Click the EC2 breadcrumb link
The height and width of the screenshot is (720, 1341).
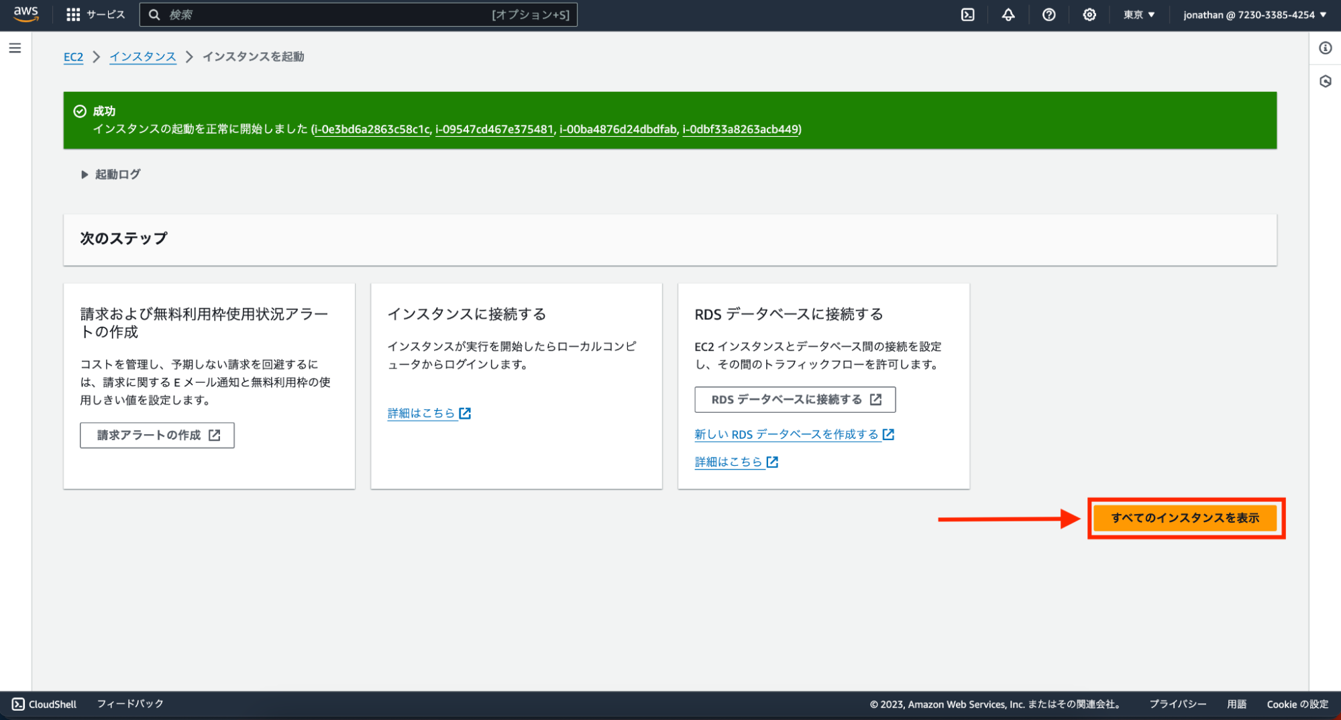click(x=73, y=57)
